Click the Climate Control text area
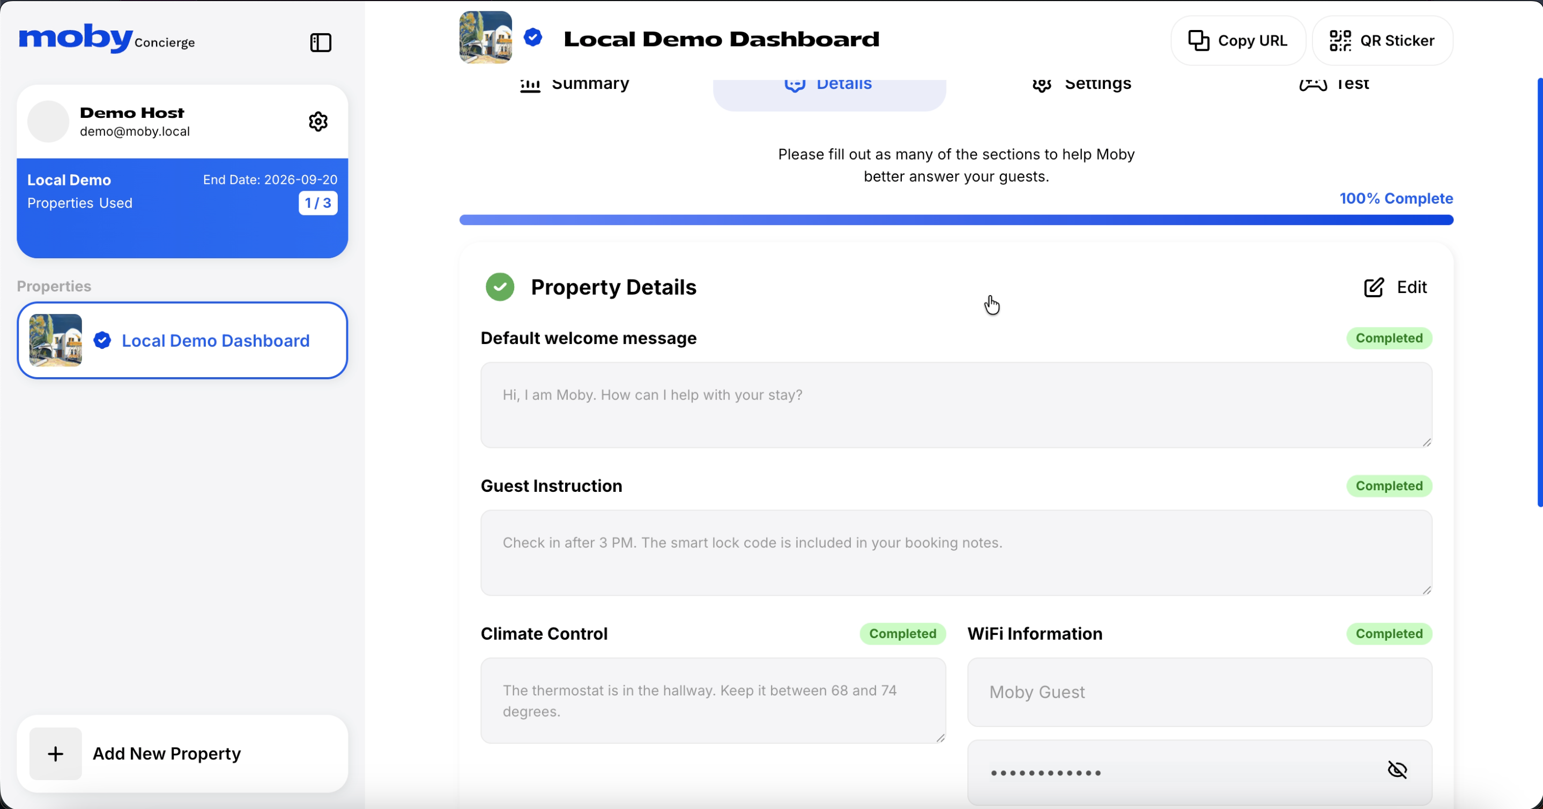Screen dimensions: 1543x809 pyautogui.click(x=713, y=701)
